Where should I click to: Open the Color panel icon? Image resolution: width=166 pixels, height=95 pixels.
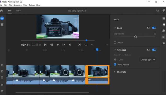coord(164,31)
